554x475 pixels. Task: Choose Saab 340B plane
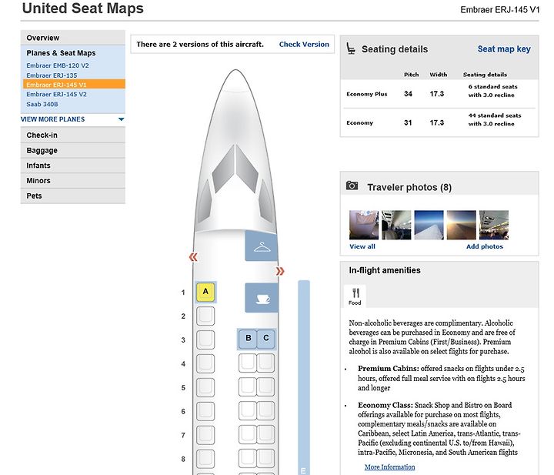(x=42, y=104)
